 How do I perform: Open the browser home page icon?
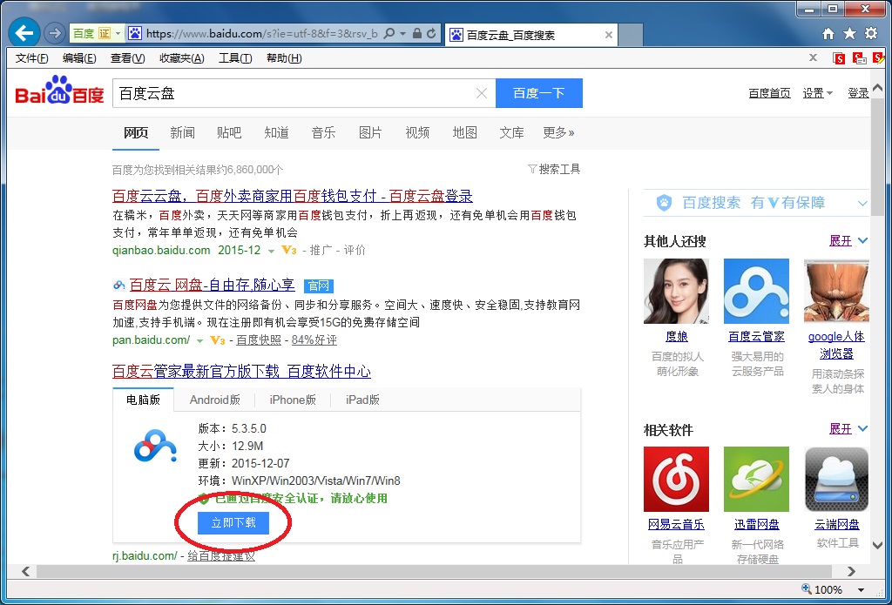click(828, 34)
